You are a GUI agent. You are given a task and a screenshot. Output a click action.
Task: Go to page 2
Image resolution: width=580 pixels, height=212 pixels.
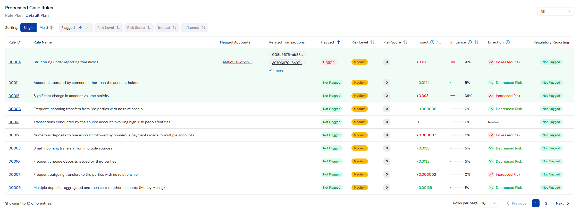[x=546, y=203]
